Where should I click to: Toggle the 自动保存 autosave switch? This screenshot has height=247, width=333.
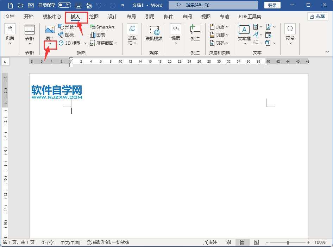click(64, 5)
